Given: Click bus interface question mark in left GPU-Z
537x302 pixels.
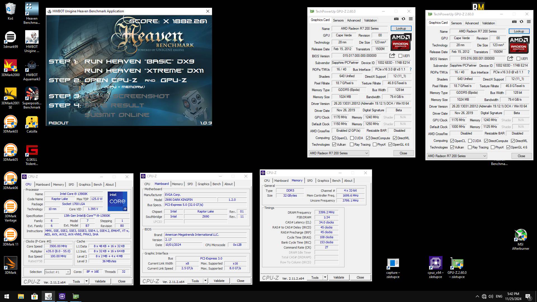Looking at the screenshot, I should pyautogui.click(x=411, y=69).
